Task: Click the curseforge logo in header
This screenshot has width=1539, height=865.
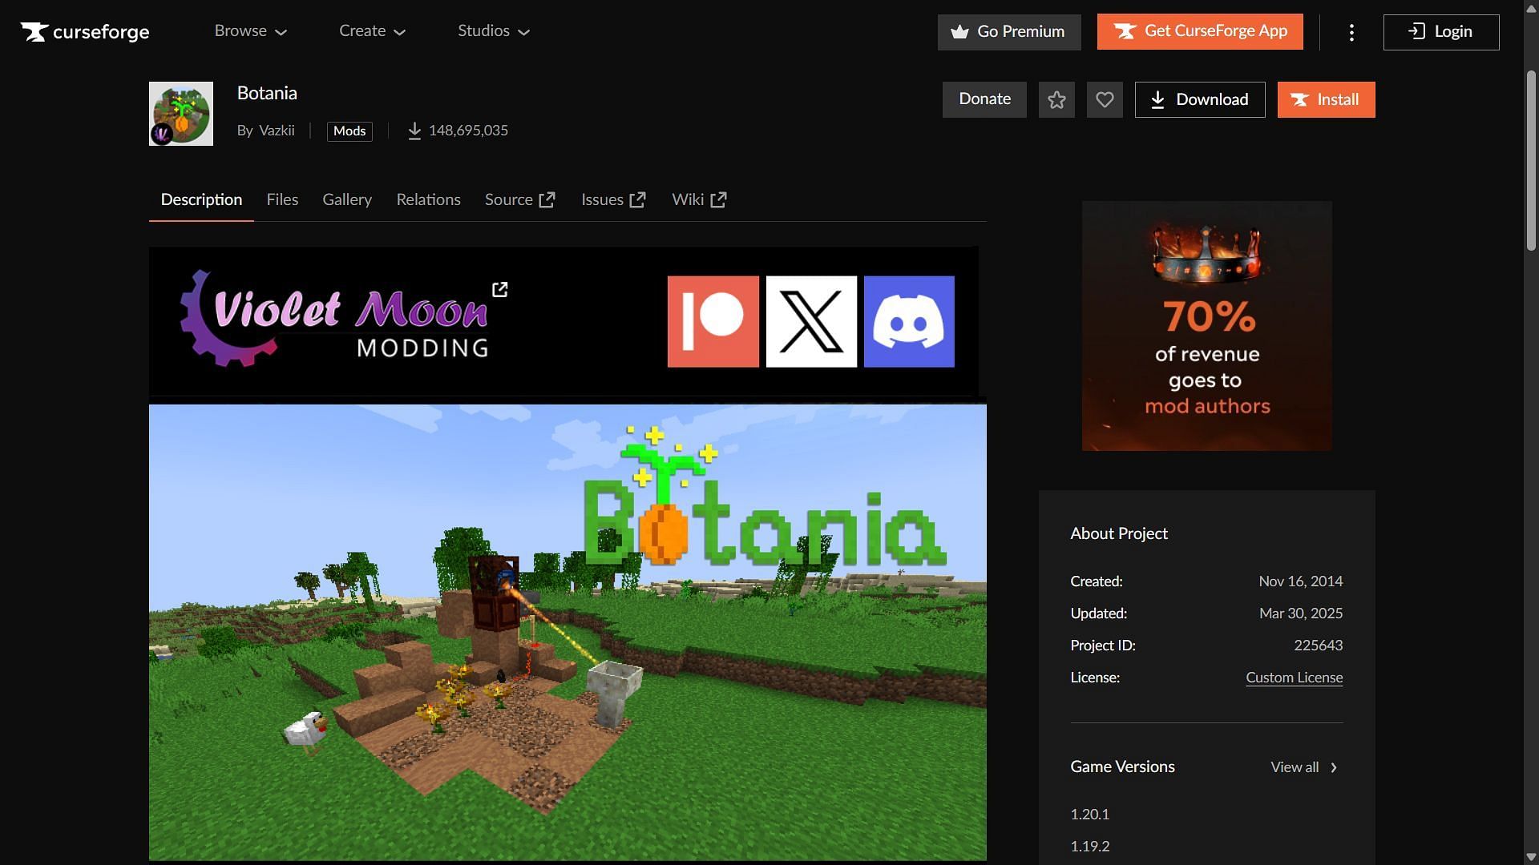Action: coord(85,32)
